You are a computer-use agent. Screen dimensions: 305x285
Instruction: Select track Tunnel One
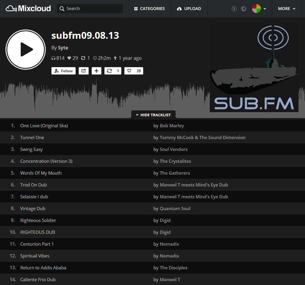coord(32,138)
